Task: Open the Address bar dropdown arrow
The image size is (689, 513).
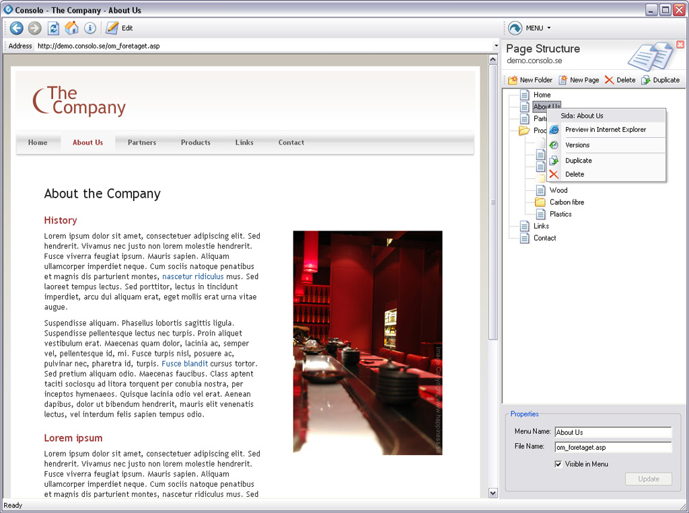Action: tap(496, 46)
